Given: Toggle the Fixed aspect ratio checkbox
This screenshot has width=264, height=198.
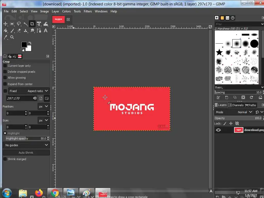Looking at the screenshot, I should (x=5, y=91).
